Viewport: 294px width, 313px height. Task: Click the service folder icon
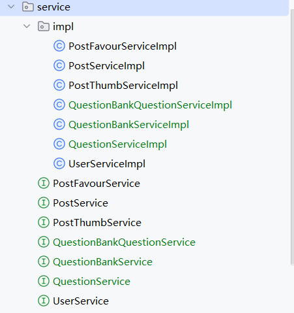(28, 7)
